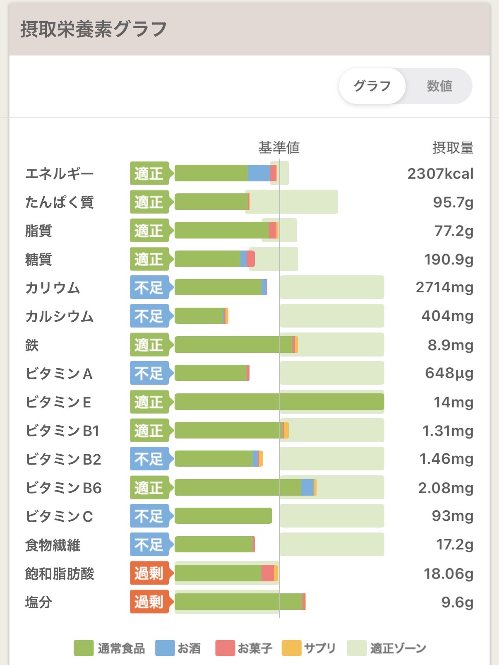Click the 適正ゾーン legend swatch

(357, 648)
